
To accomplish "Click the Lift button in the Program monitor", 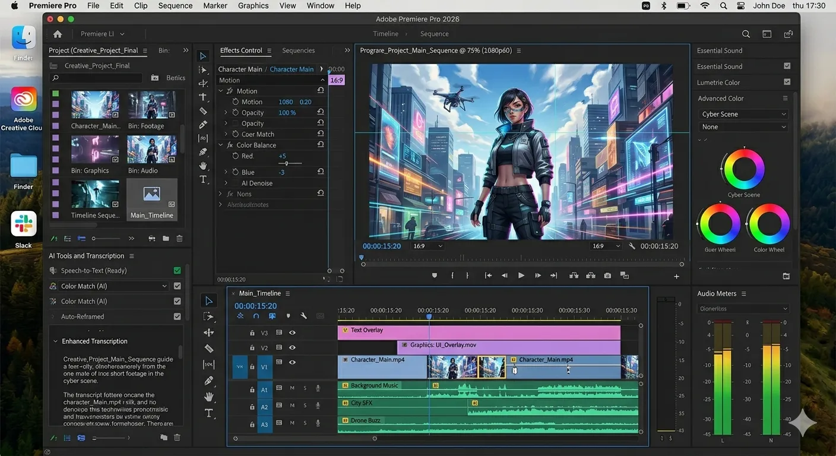I will click(574, 275).
